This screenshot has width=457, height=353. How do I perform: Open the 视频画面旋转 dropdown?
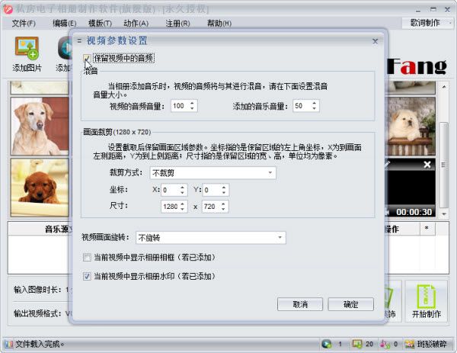211,238
